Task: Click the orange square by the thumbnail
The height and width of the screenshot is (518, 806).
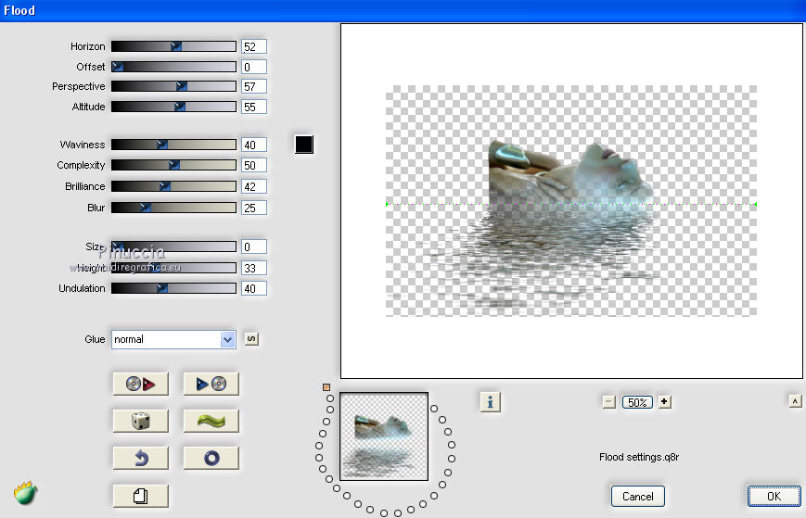Action: 326,387
